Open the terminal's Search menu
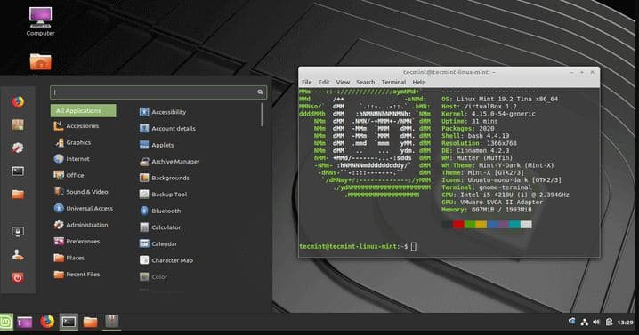This screenshot has width=639, height=335. coord(366,82)
